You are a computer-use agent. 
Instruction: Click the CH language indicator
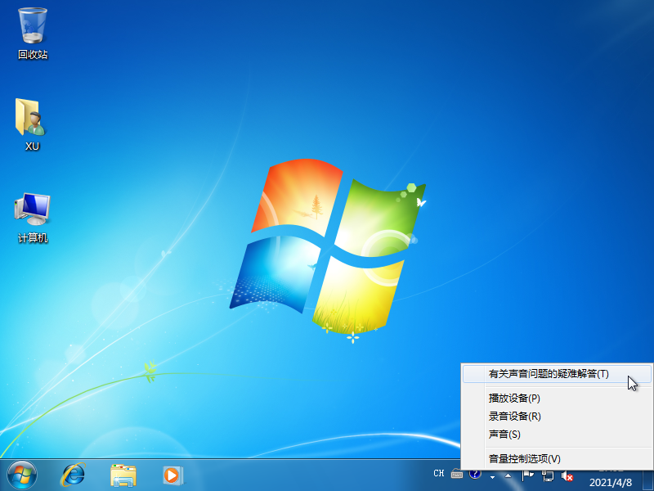(441, 473)
